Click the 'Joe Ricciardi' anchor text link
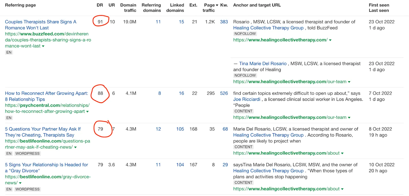The height and width of the screenshot is (196, 409). (246, 99)
